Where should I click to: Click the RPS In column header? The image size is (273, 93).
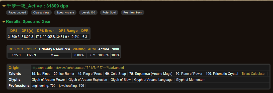click(31, 49)
